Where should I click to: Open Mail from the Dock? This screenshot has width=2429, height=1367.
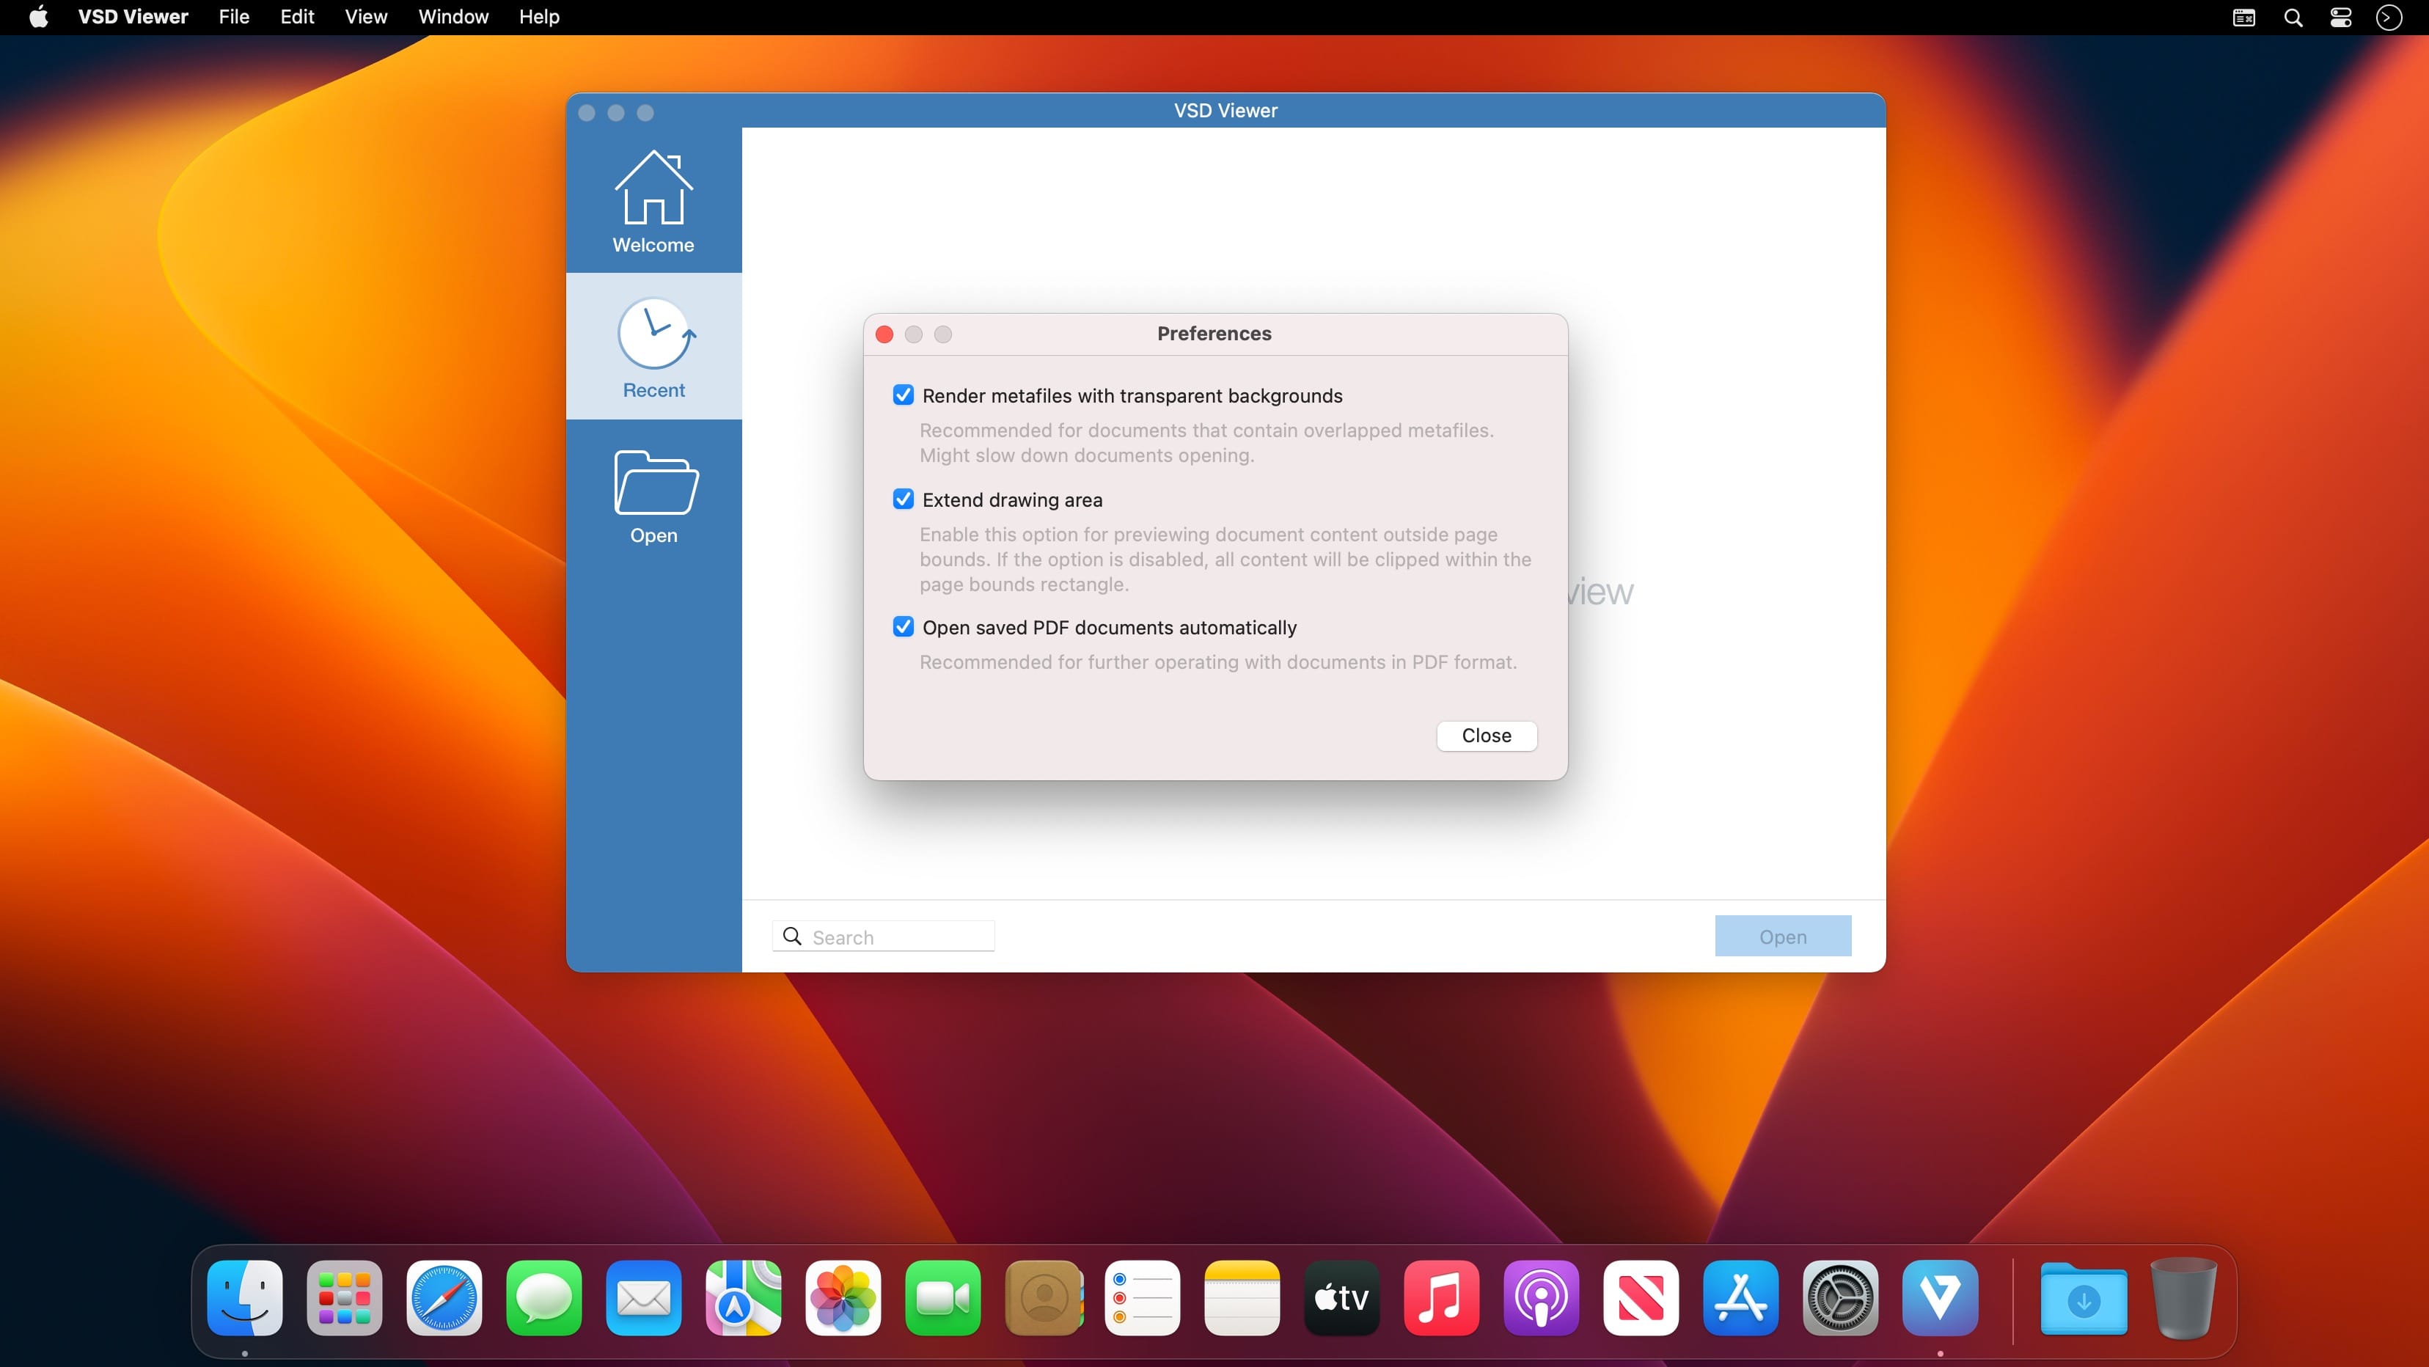(644, 1298)
